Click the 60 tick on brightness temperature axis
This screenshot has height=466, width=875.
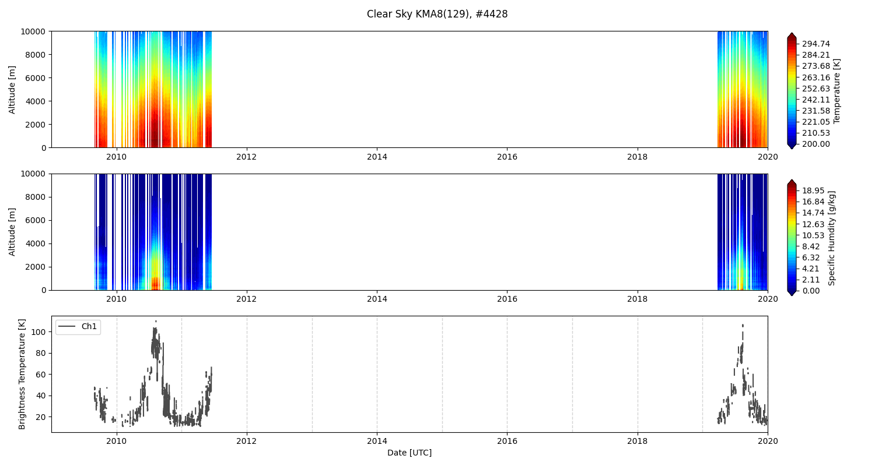coord(42,375)
